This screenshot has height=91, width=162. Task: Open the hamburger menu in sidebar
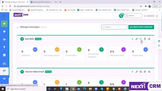pyautogui.click(x=4, y=16)
